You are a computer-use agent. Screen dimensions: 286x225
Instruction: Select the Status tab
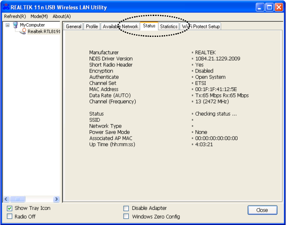(x=149, y=26)
